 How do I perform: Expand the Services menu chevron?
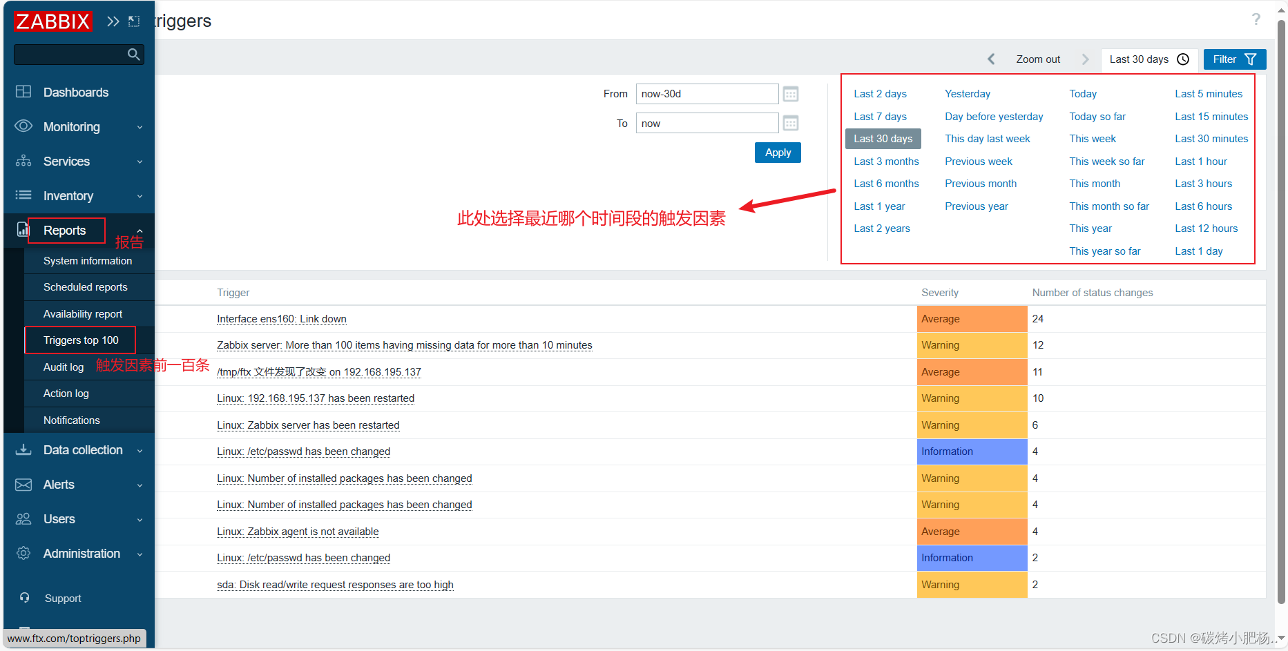click(x=140, y=162)
